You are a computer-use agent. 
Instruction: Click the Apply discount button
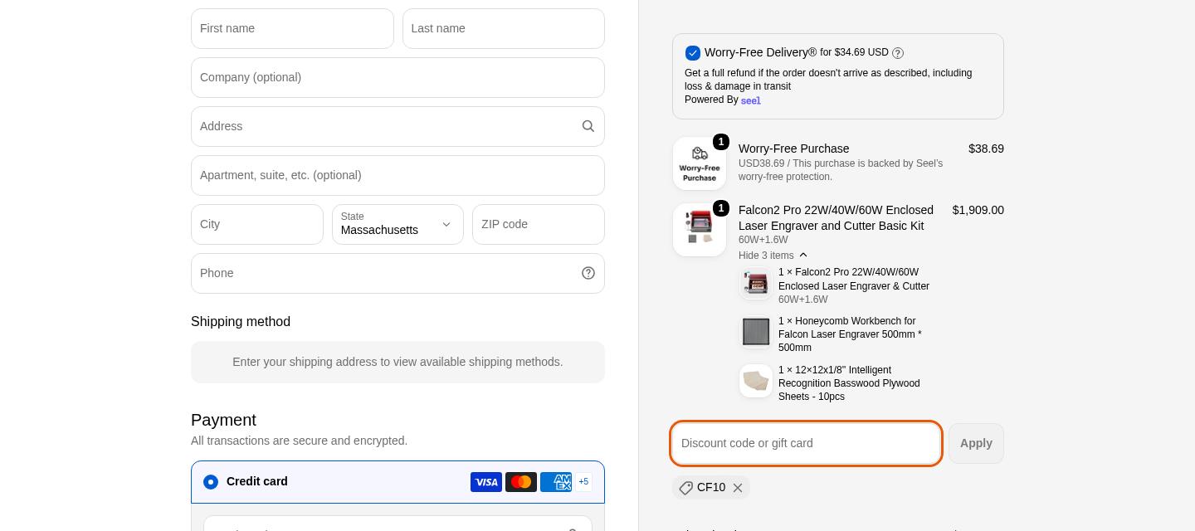tap(976, 443)
